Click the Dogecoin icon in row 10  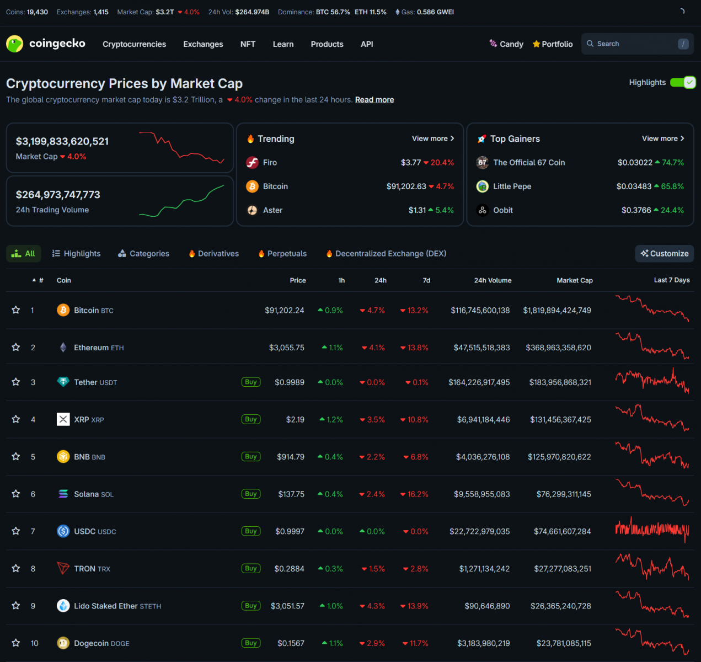pyautogui.click(x=63, y=643)
